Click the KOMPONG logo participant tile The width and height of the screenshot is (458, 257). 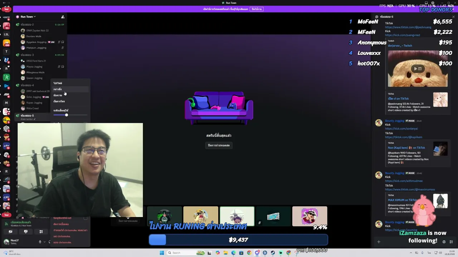coord(273,216)
